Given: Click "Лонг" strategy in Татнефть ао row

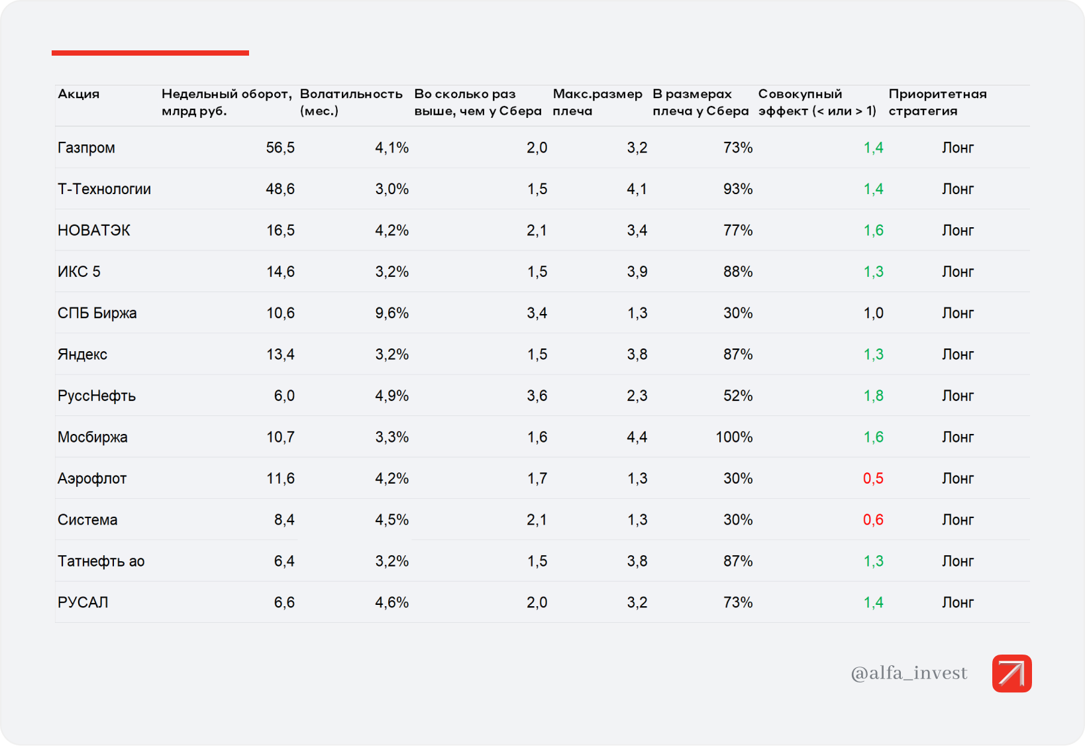Looking at the screenshot, I should tap(958, 561).
